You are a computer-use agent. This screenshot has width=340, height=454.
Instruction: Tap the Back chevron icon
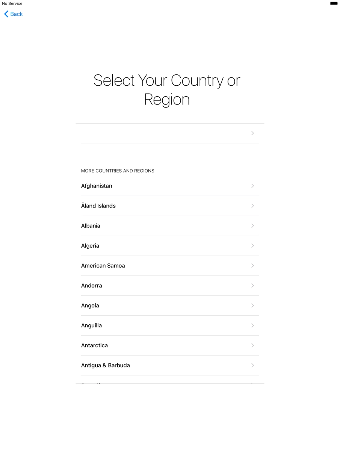coord(6,14)
